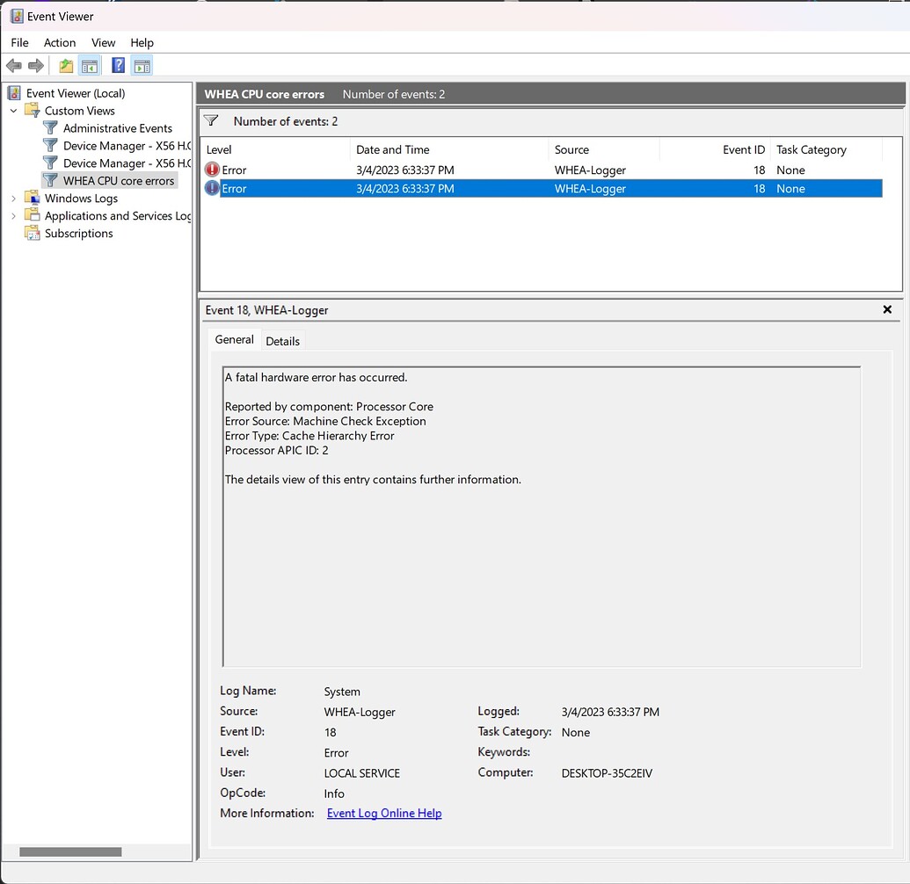Screen dimensions: 910x884
Task: Switch to the Details tab
Action: point(282,341)
